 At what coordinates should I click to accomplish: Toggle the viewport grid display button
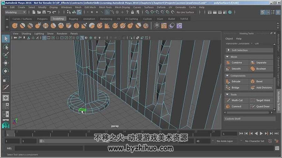[44, 38]
